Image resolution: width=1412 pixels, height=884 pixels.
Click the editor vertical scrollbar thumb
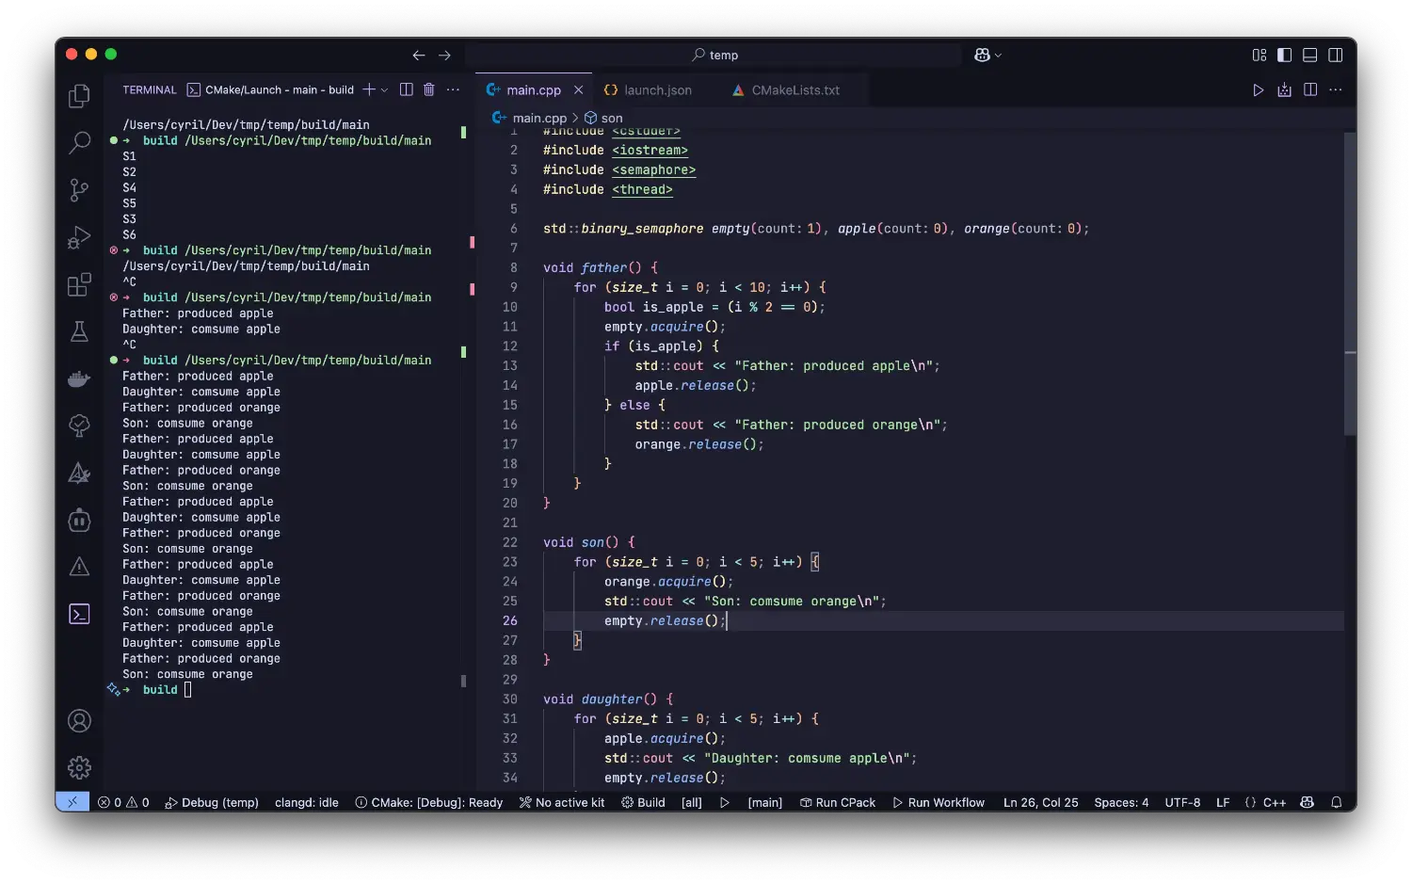pyautogui.click(x=1350, y=282)
